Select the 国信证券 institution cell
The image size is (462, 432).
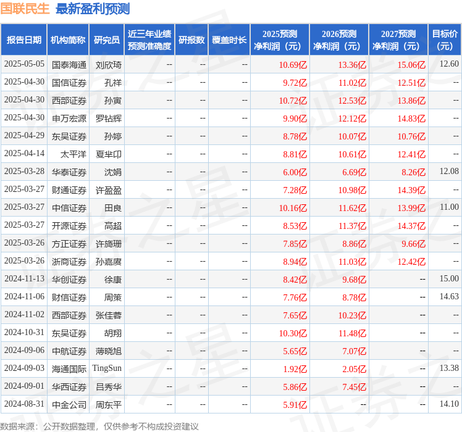point(69,83)
